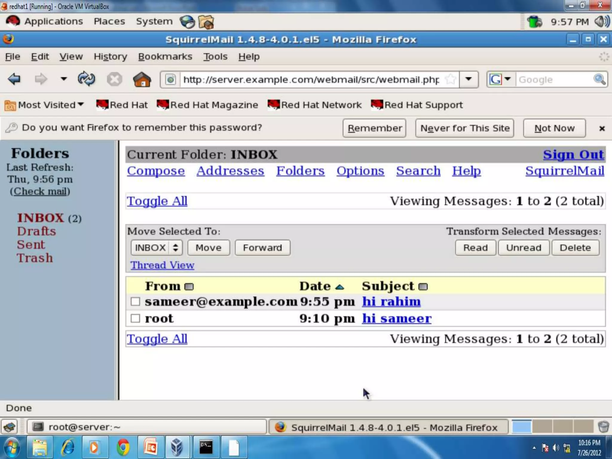Image resolution: width=612 pixels, height=459 pixels.
Task: Go to Firefox home page icon
Action: tap(142, 79)
